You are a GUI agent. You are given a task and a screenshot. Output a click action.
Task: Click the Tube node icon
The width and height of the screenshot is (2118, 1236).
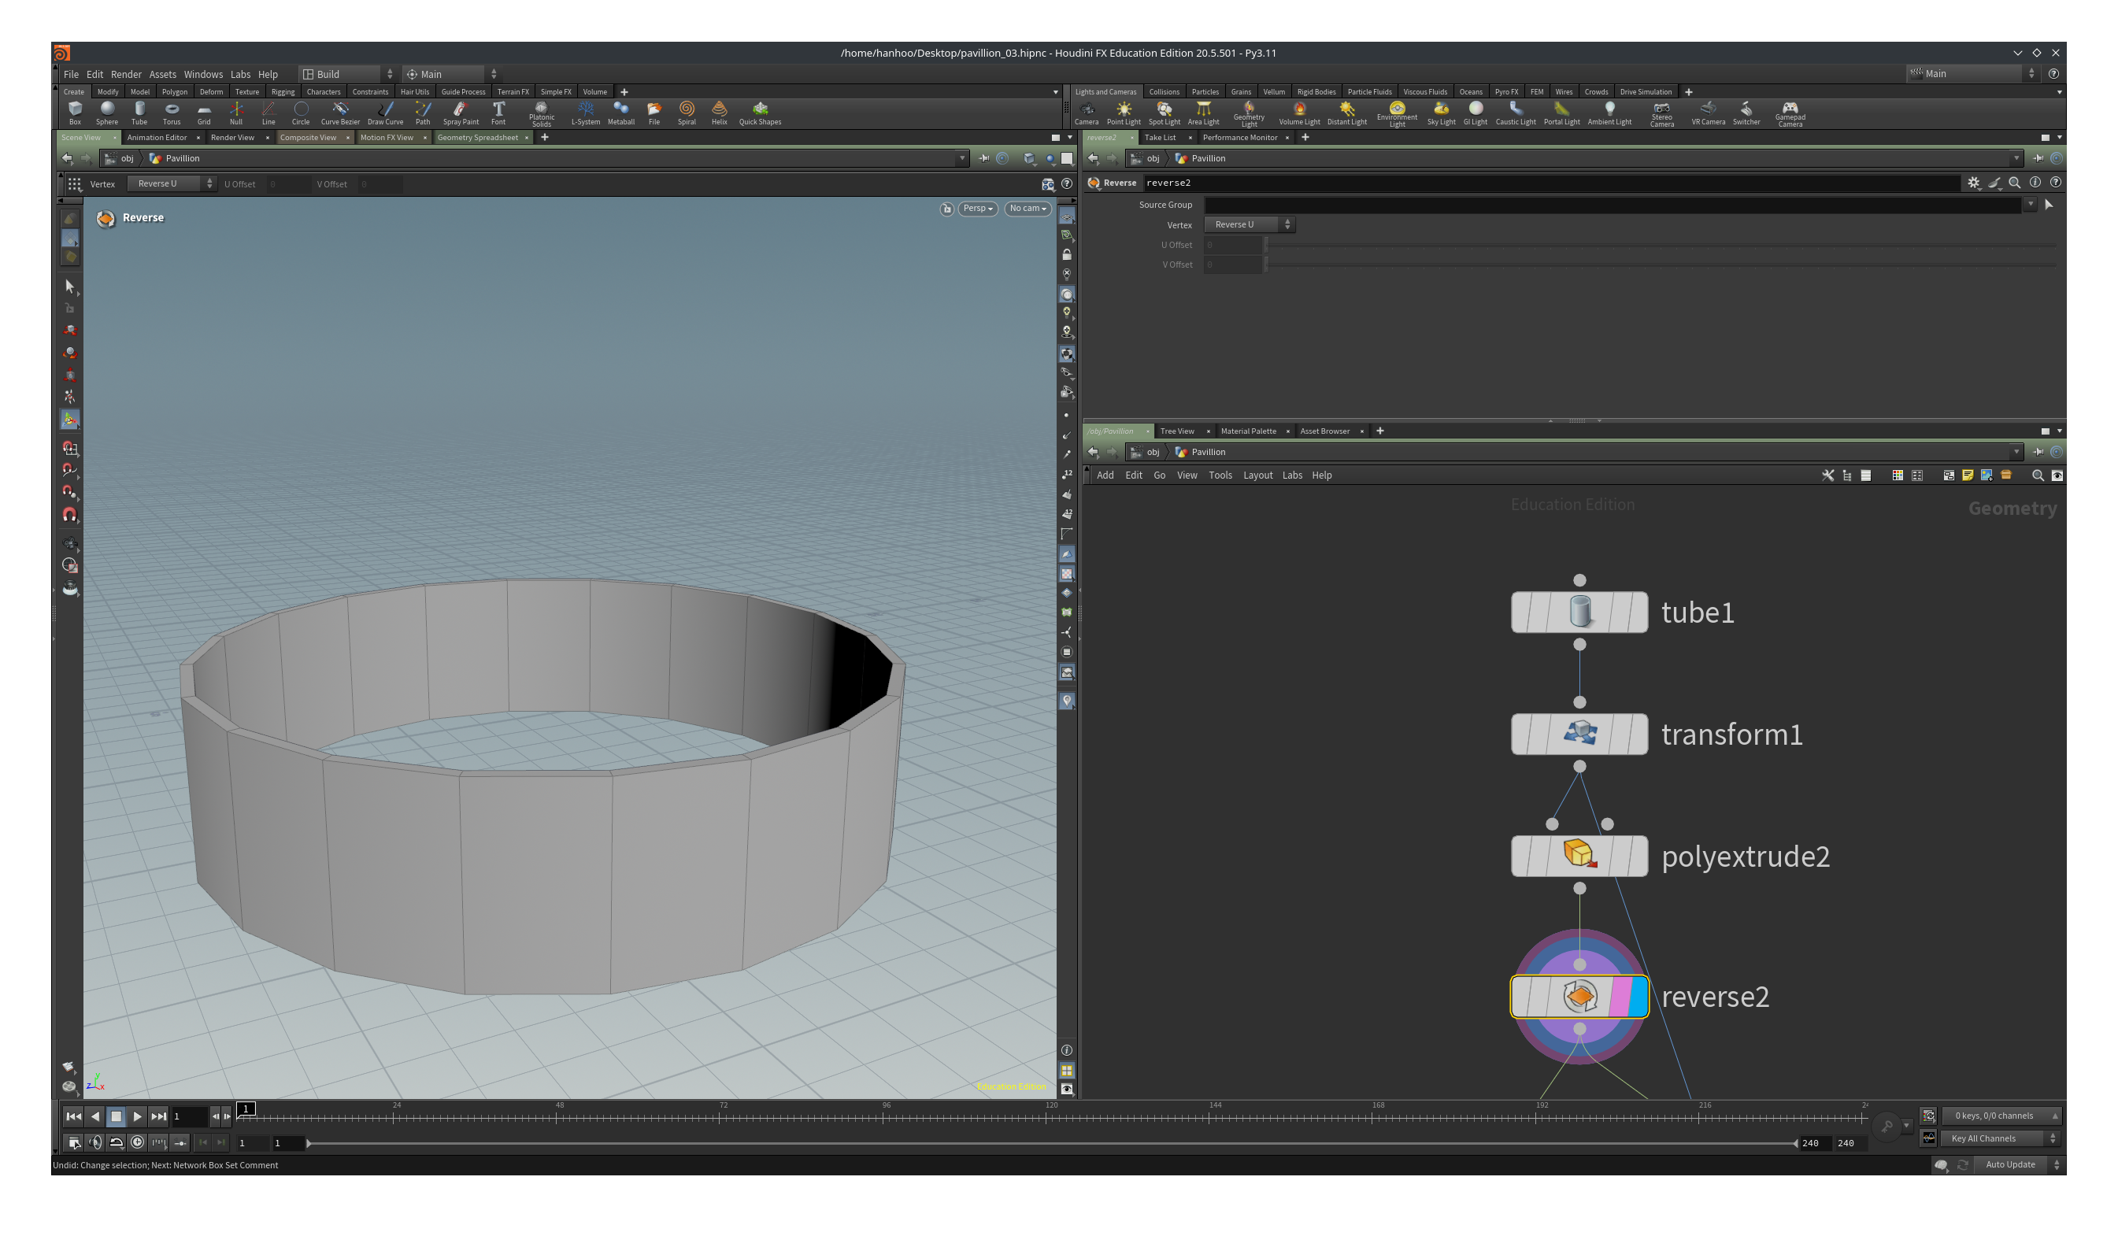[1579, 612]
